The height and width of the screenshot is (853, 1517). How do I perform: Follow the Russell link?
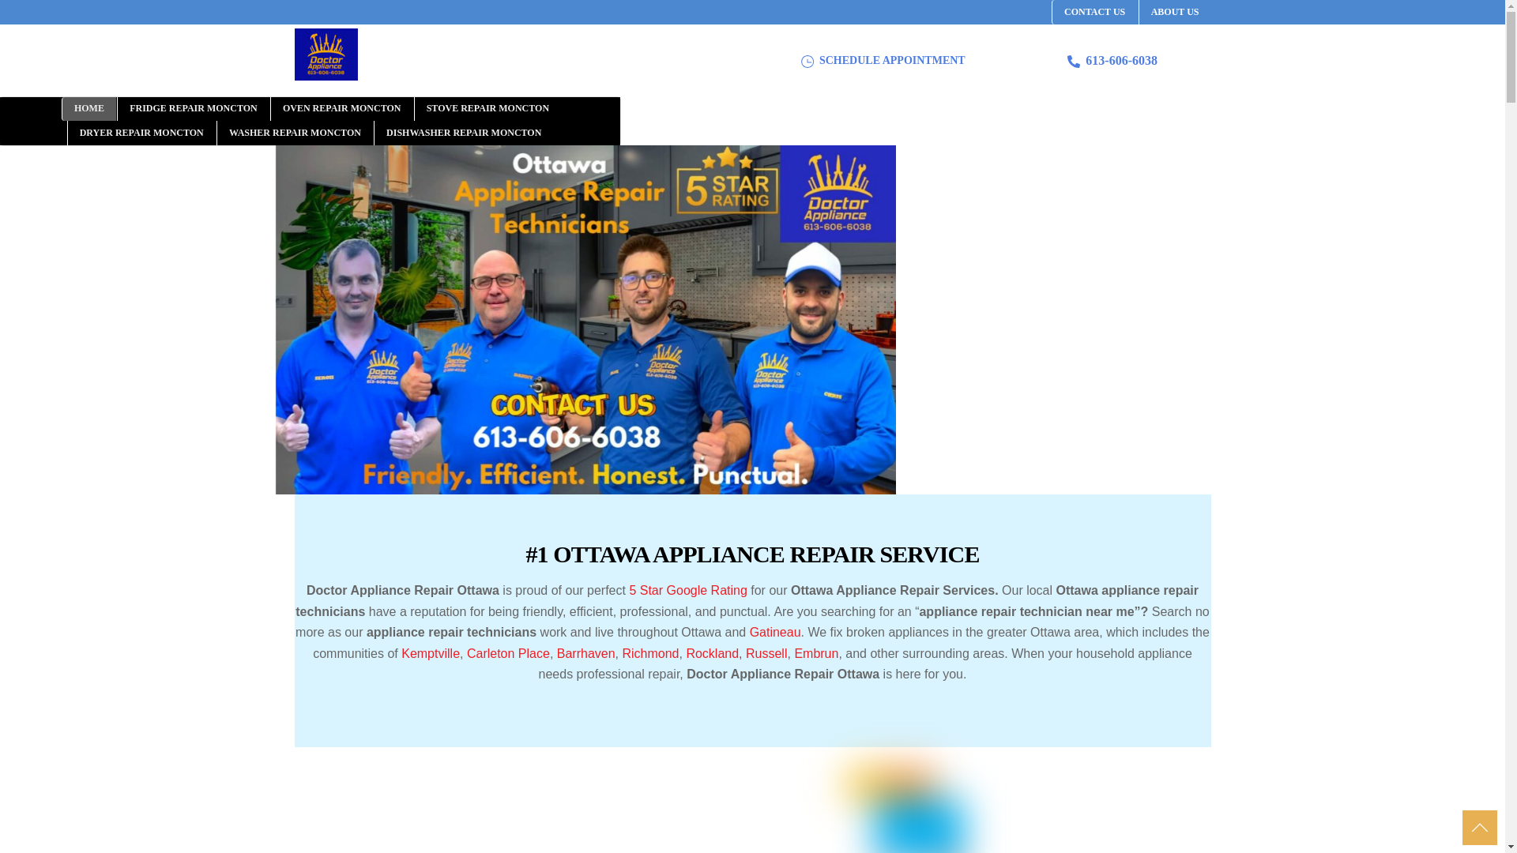(766, 654)
